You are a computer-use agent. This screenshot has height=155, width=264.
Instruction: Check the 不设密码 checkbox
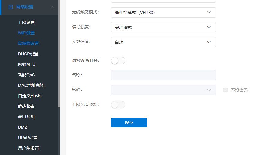pos(226,90)
